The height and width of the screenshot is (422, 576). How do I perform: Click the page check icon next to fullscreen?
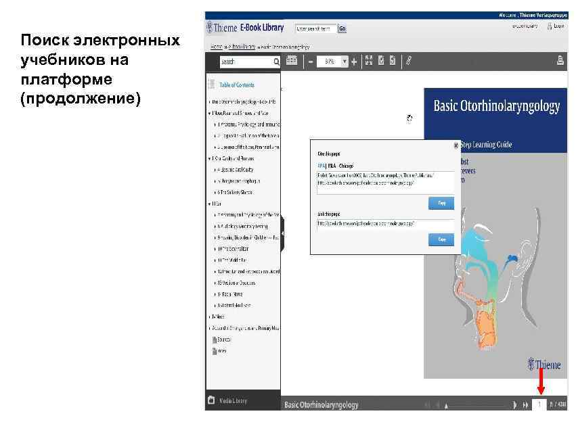tap(381, 61)
